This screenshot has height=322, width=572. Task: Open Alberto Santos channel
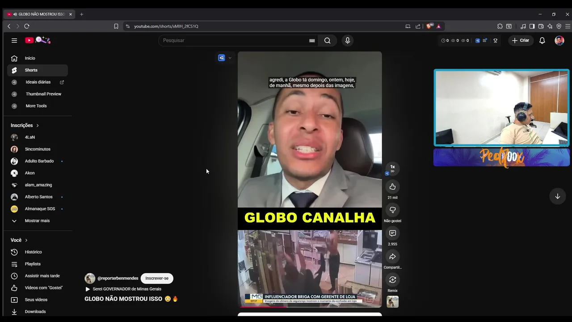38,197
